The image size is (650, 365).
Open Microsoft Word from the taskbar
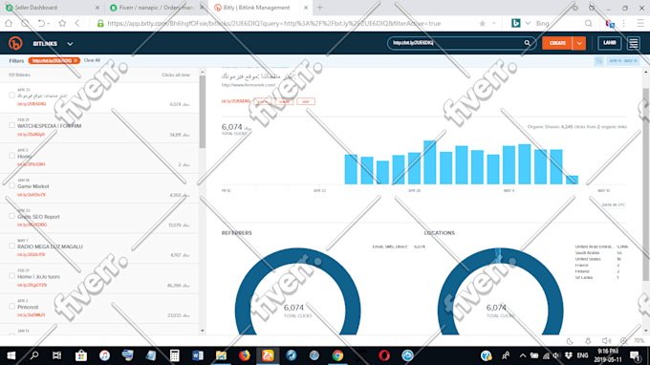click(198, 355)
